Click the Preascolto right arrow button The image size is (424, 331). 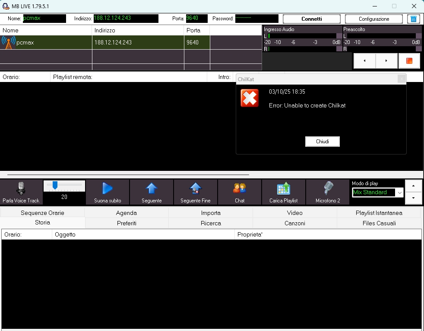(386, 61)
